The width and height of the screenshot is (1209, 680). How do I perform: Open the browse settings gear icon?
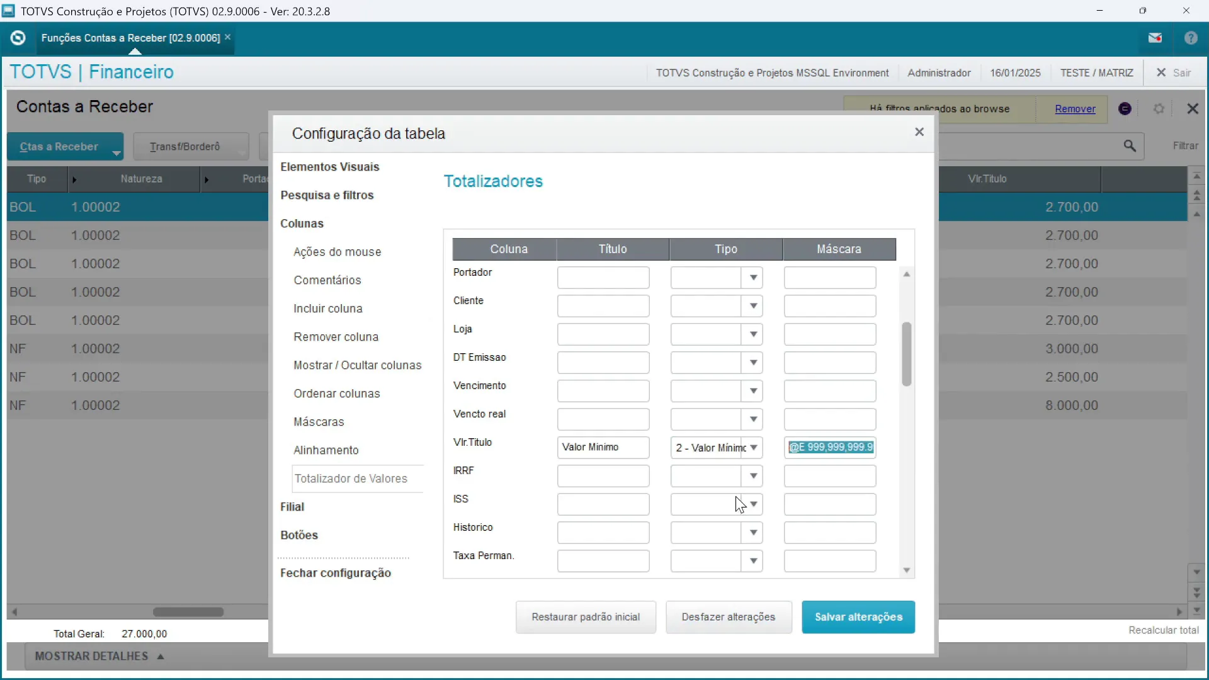[1159, 109]
